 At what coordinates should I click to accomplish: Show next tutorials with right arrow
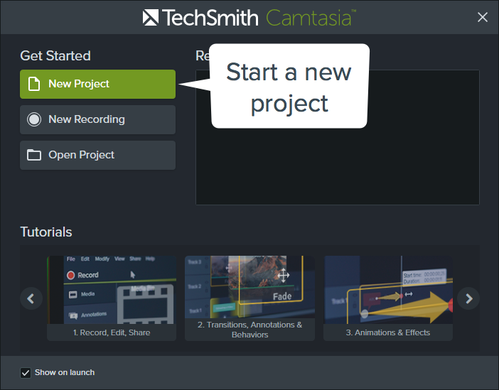[x=468, y=298]
